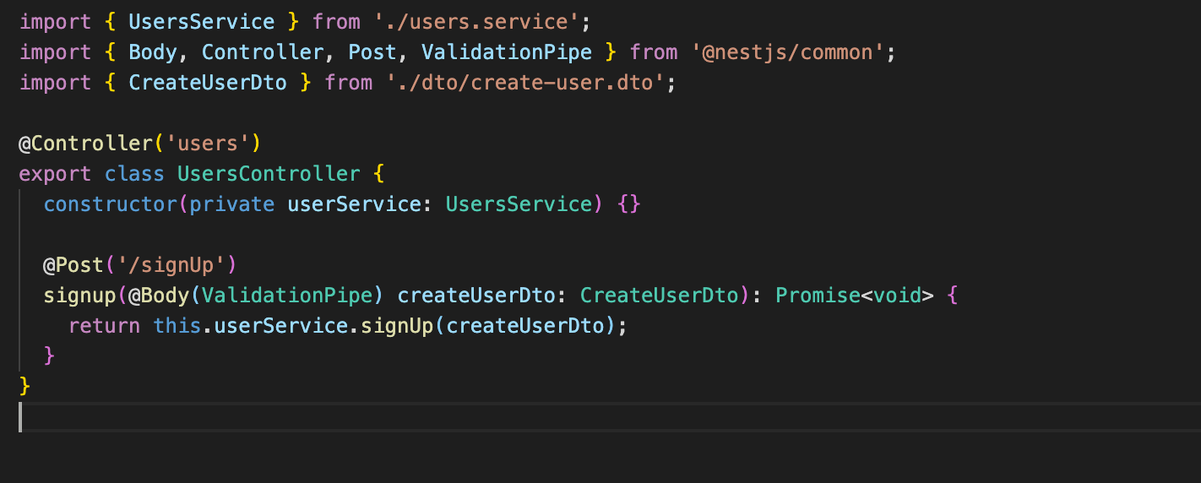The width and height of the screenshot is (1201, 483).
Task: Click the @Body decorator in the signup parameters
Action: click(159, 295)
